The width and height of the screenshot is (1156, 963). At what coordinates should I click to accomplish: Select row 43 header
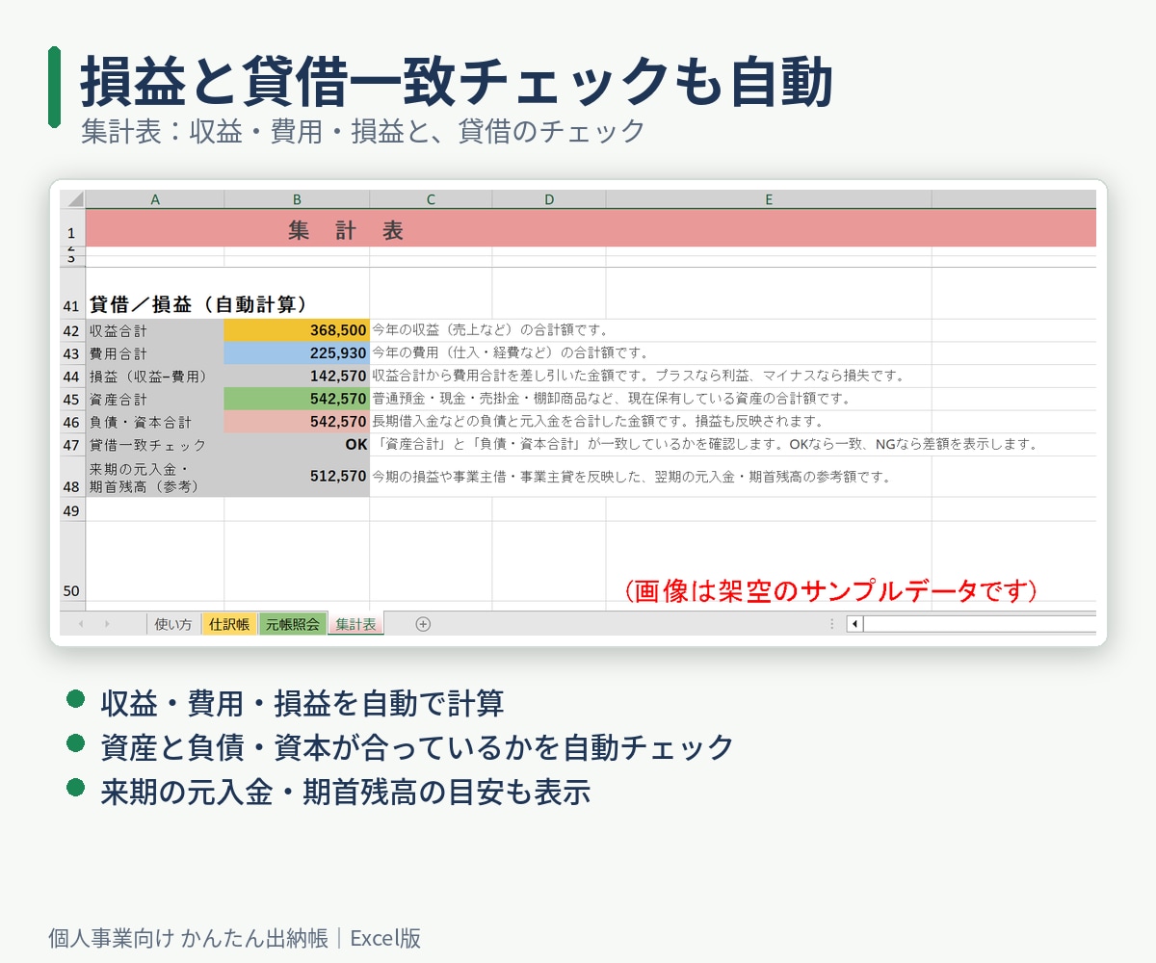pos(72,353)
